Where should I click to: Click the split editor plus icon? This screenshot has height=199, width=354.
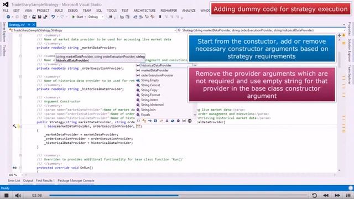339,35
